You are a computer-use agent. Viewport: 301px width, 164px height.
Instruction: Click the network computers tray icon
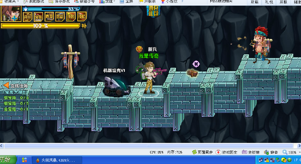pos(261,160)
